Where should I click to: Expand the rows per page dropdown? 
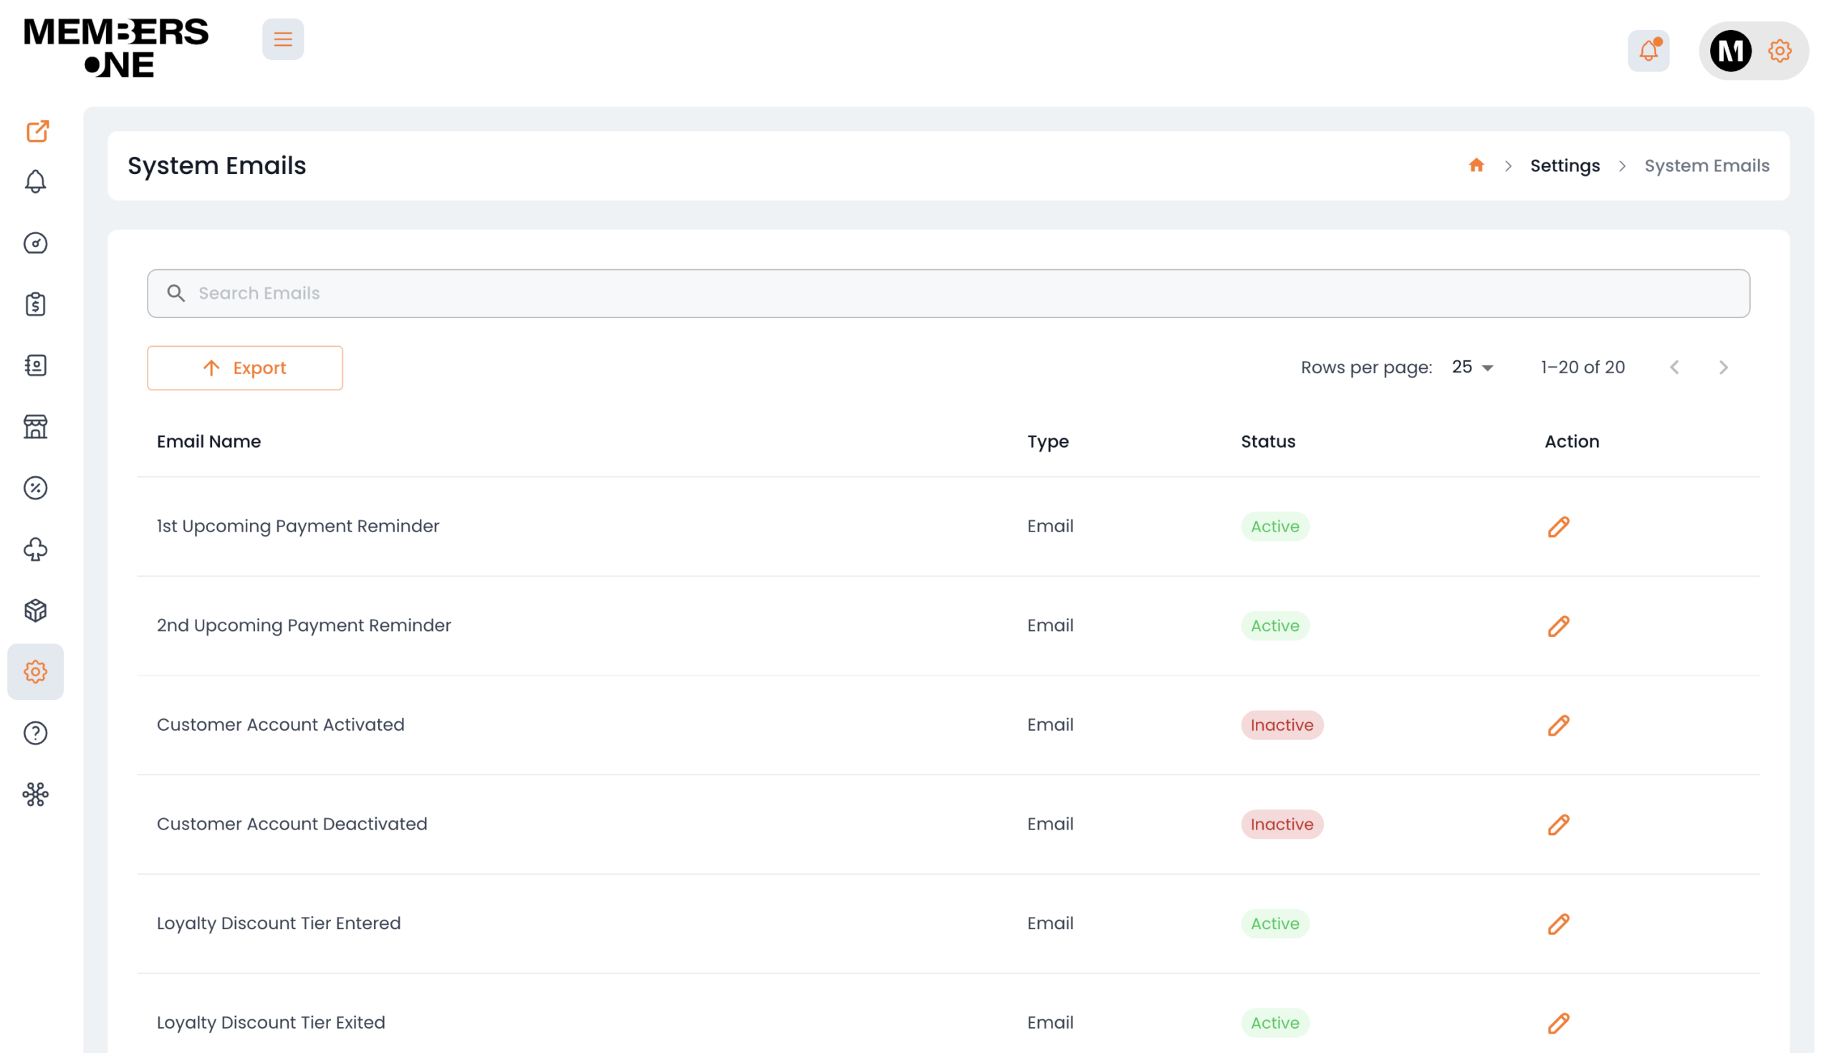pos(1472,367)
